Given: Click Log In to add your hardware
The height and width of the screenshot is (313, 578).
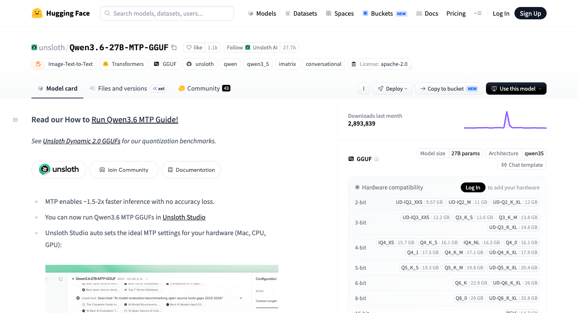Looking at the screenshot, I should click(473, 187).
